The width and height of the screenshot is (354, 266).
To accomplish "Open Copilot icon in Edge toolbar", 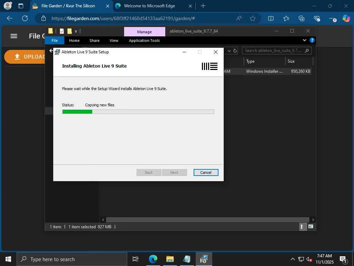I will click(346, 18).
